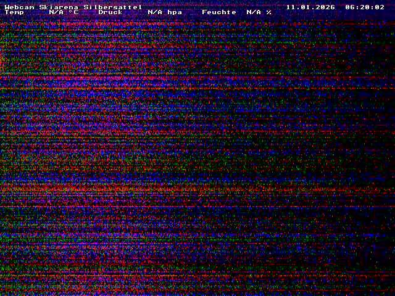Click the 'Temp' label

coord(14,12)
